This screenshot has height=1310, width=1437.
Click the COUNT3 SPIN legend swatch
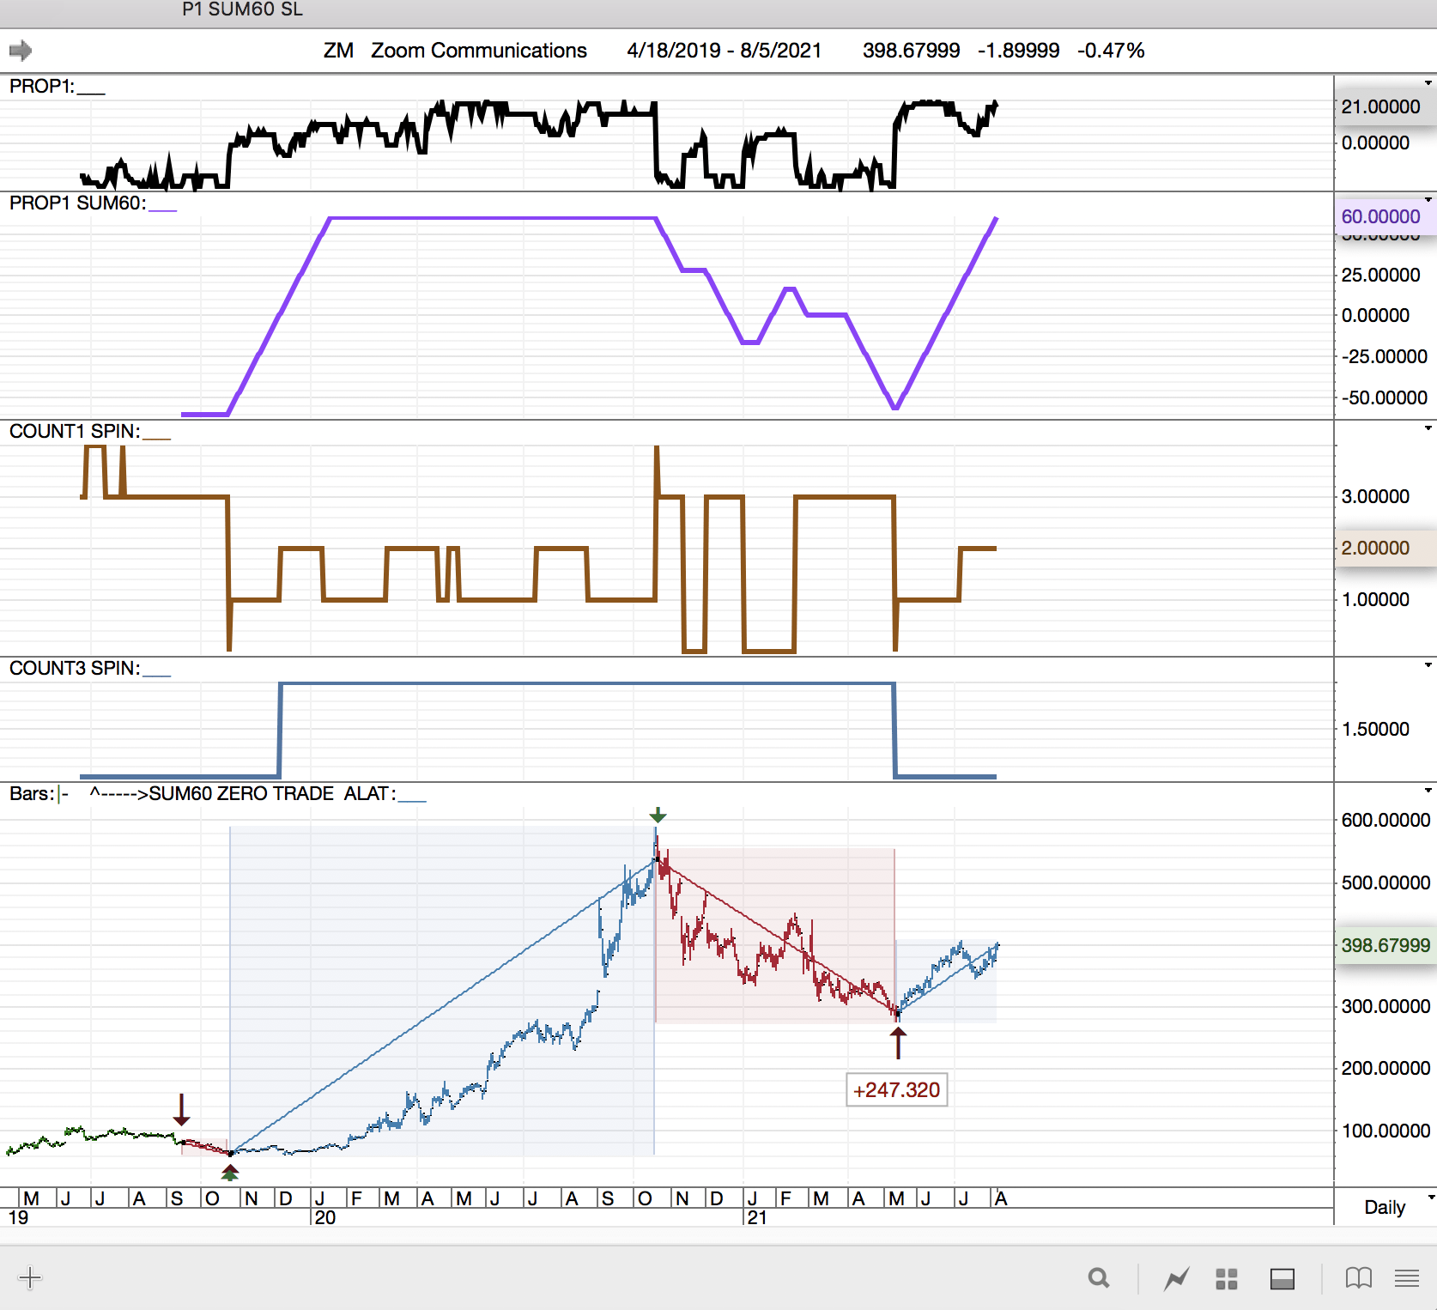pos(156,674)
